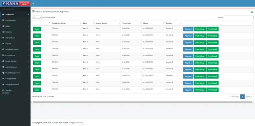This screenshot has height=126, width=255.
Task: Click the Find Reservation search icon
Action: click(3, 49)
